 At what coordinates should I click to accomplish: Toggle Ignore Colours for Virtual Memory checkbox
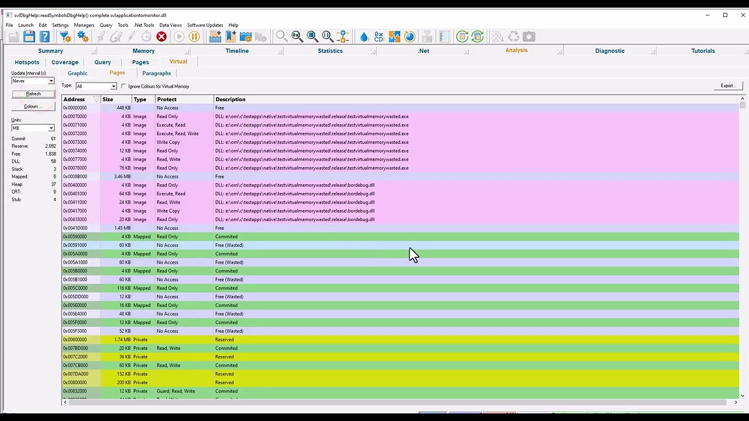(123, 87)
